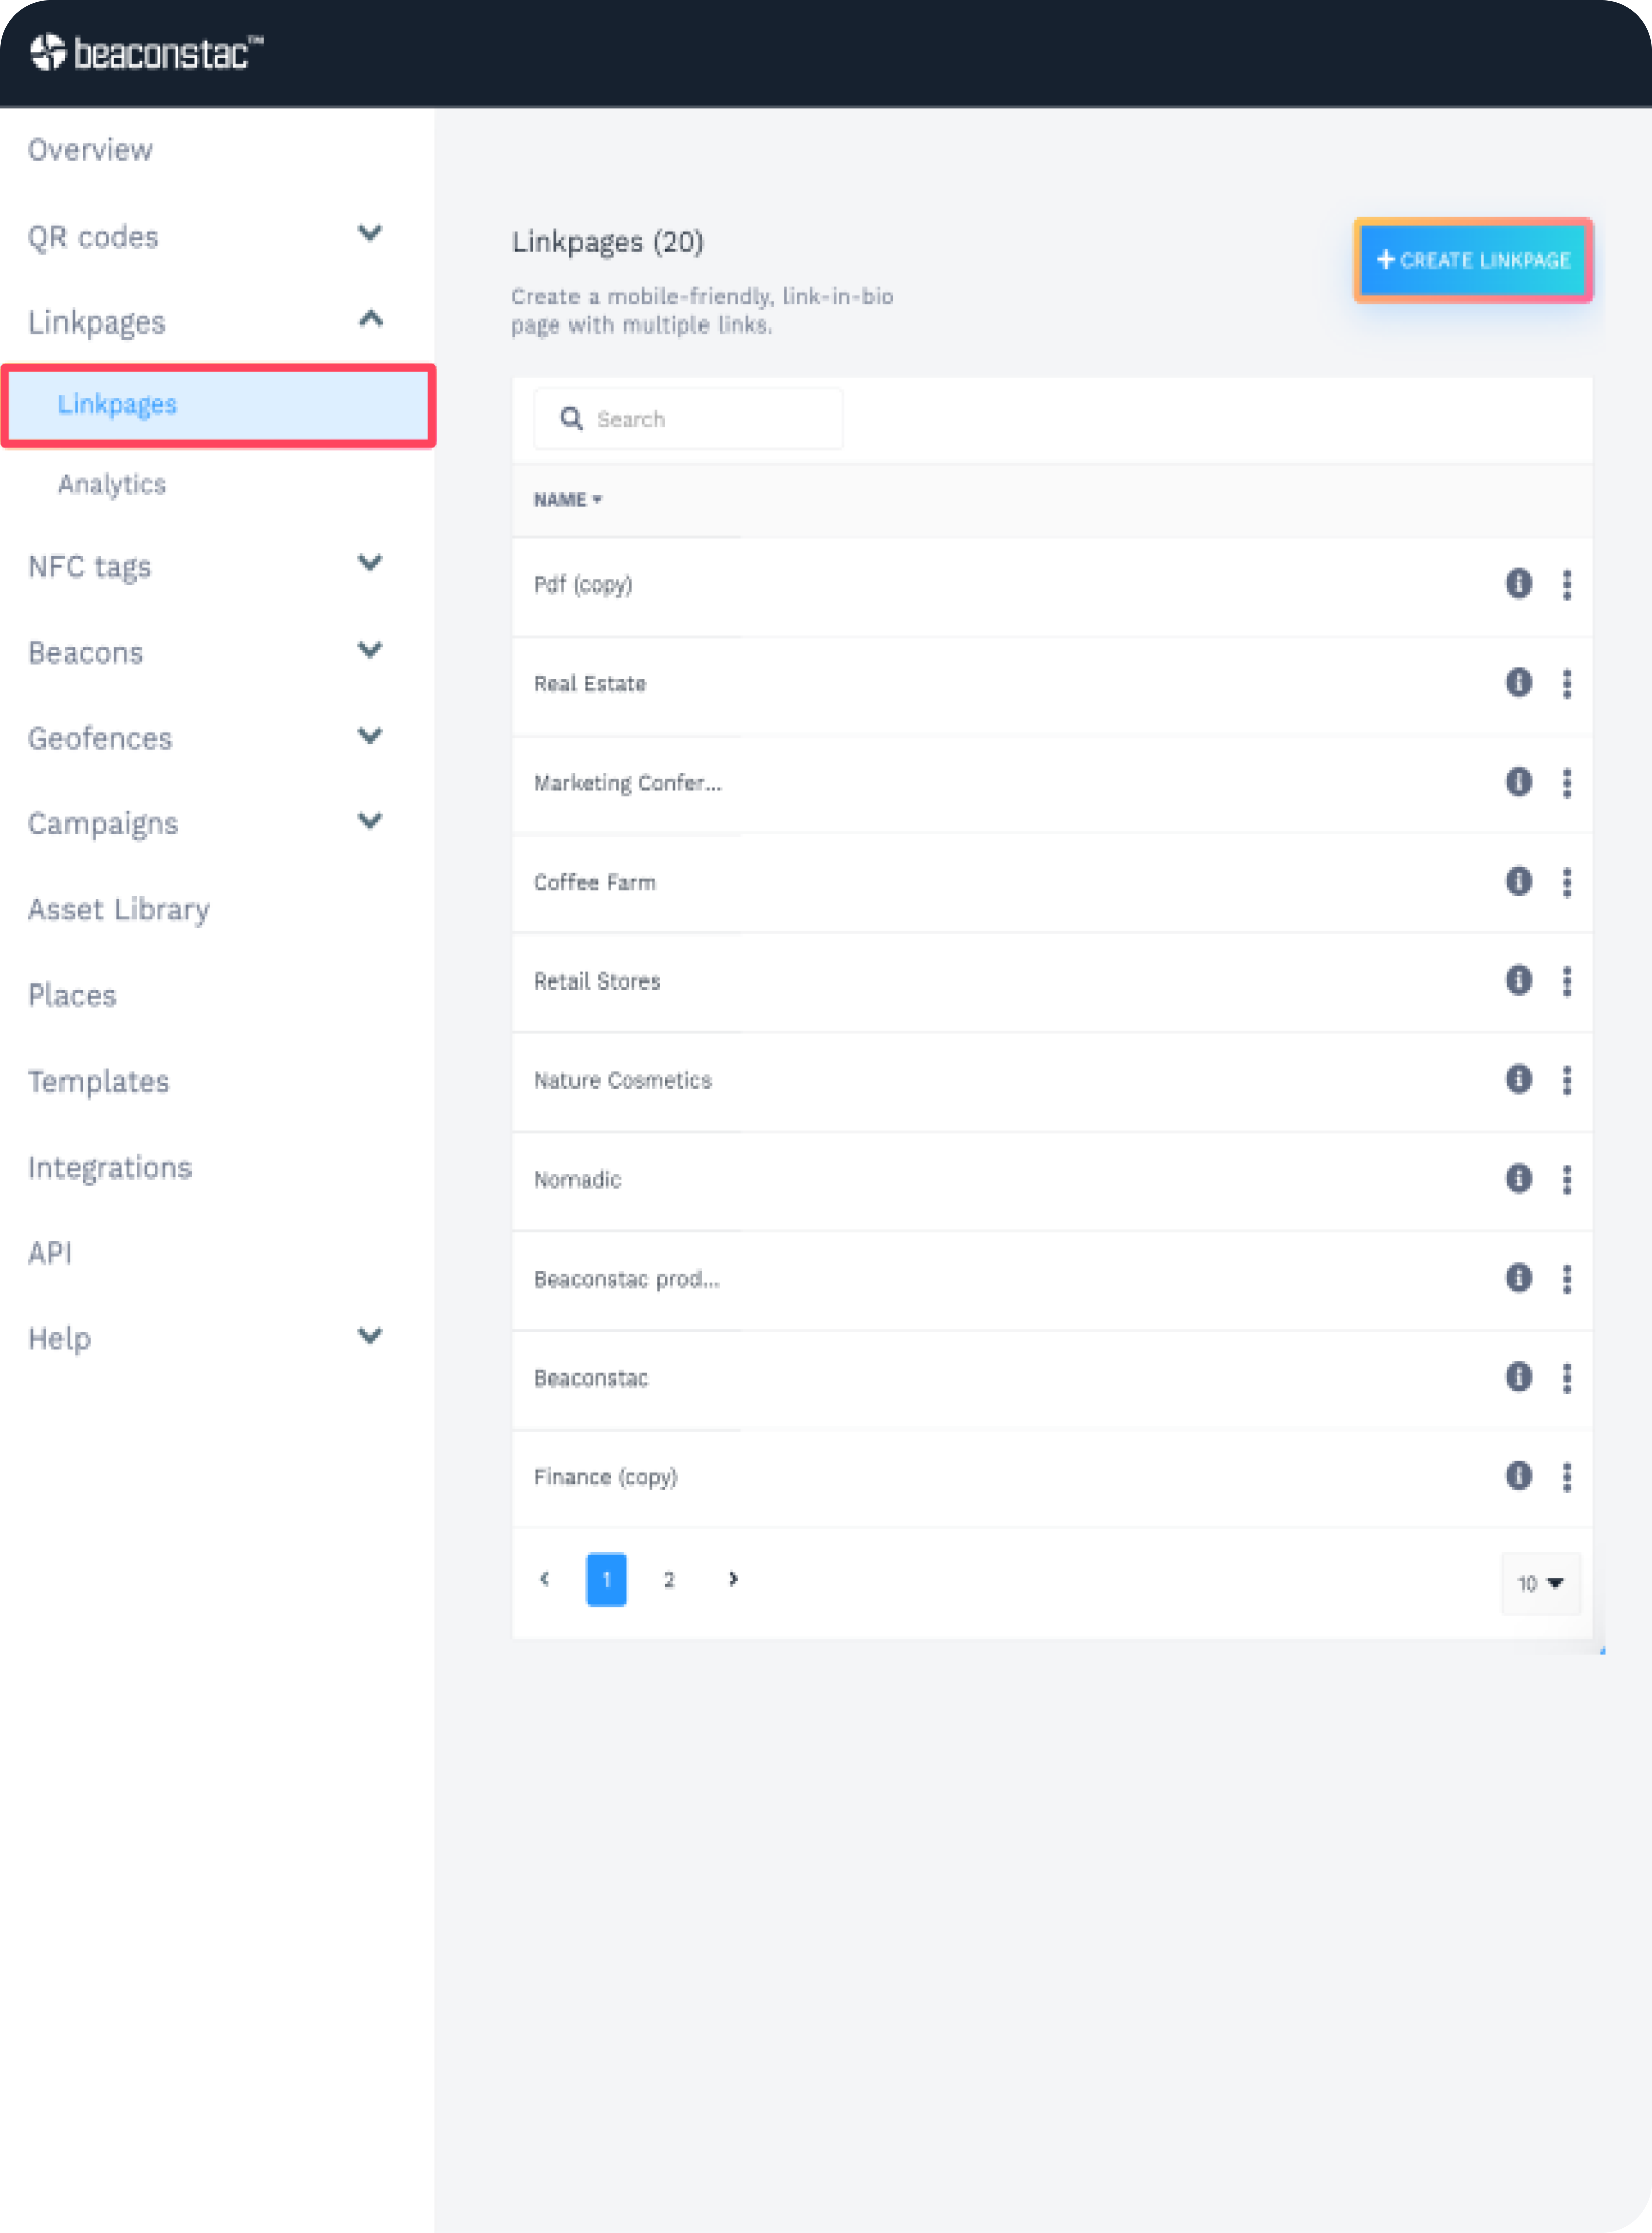Open Beaconstac prod... linkpage

tap(626, 1278)
